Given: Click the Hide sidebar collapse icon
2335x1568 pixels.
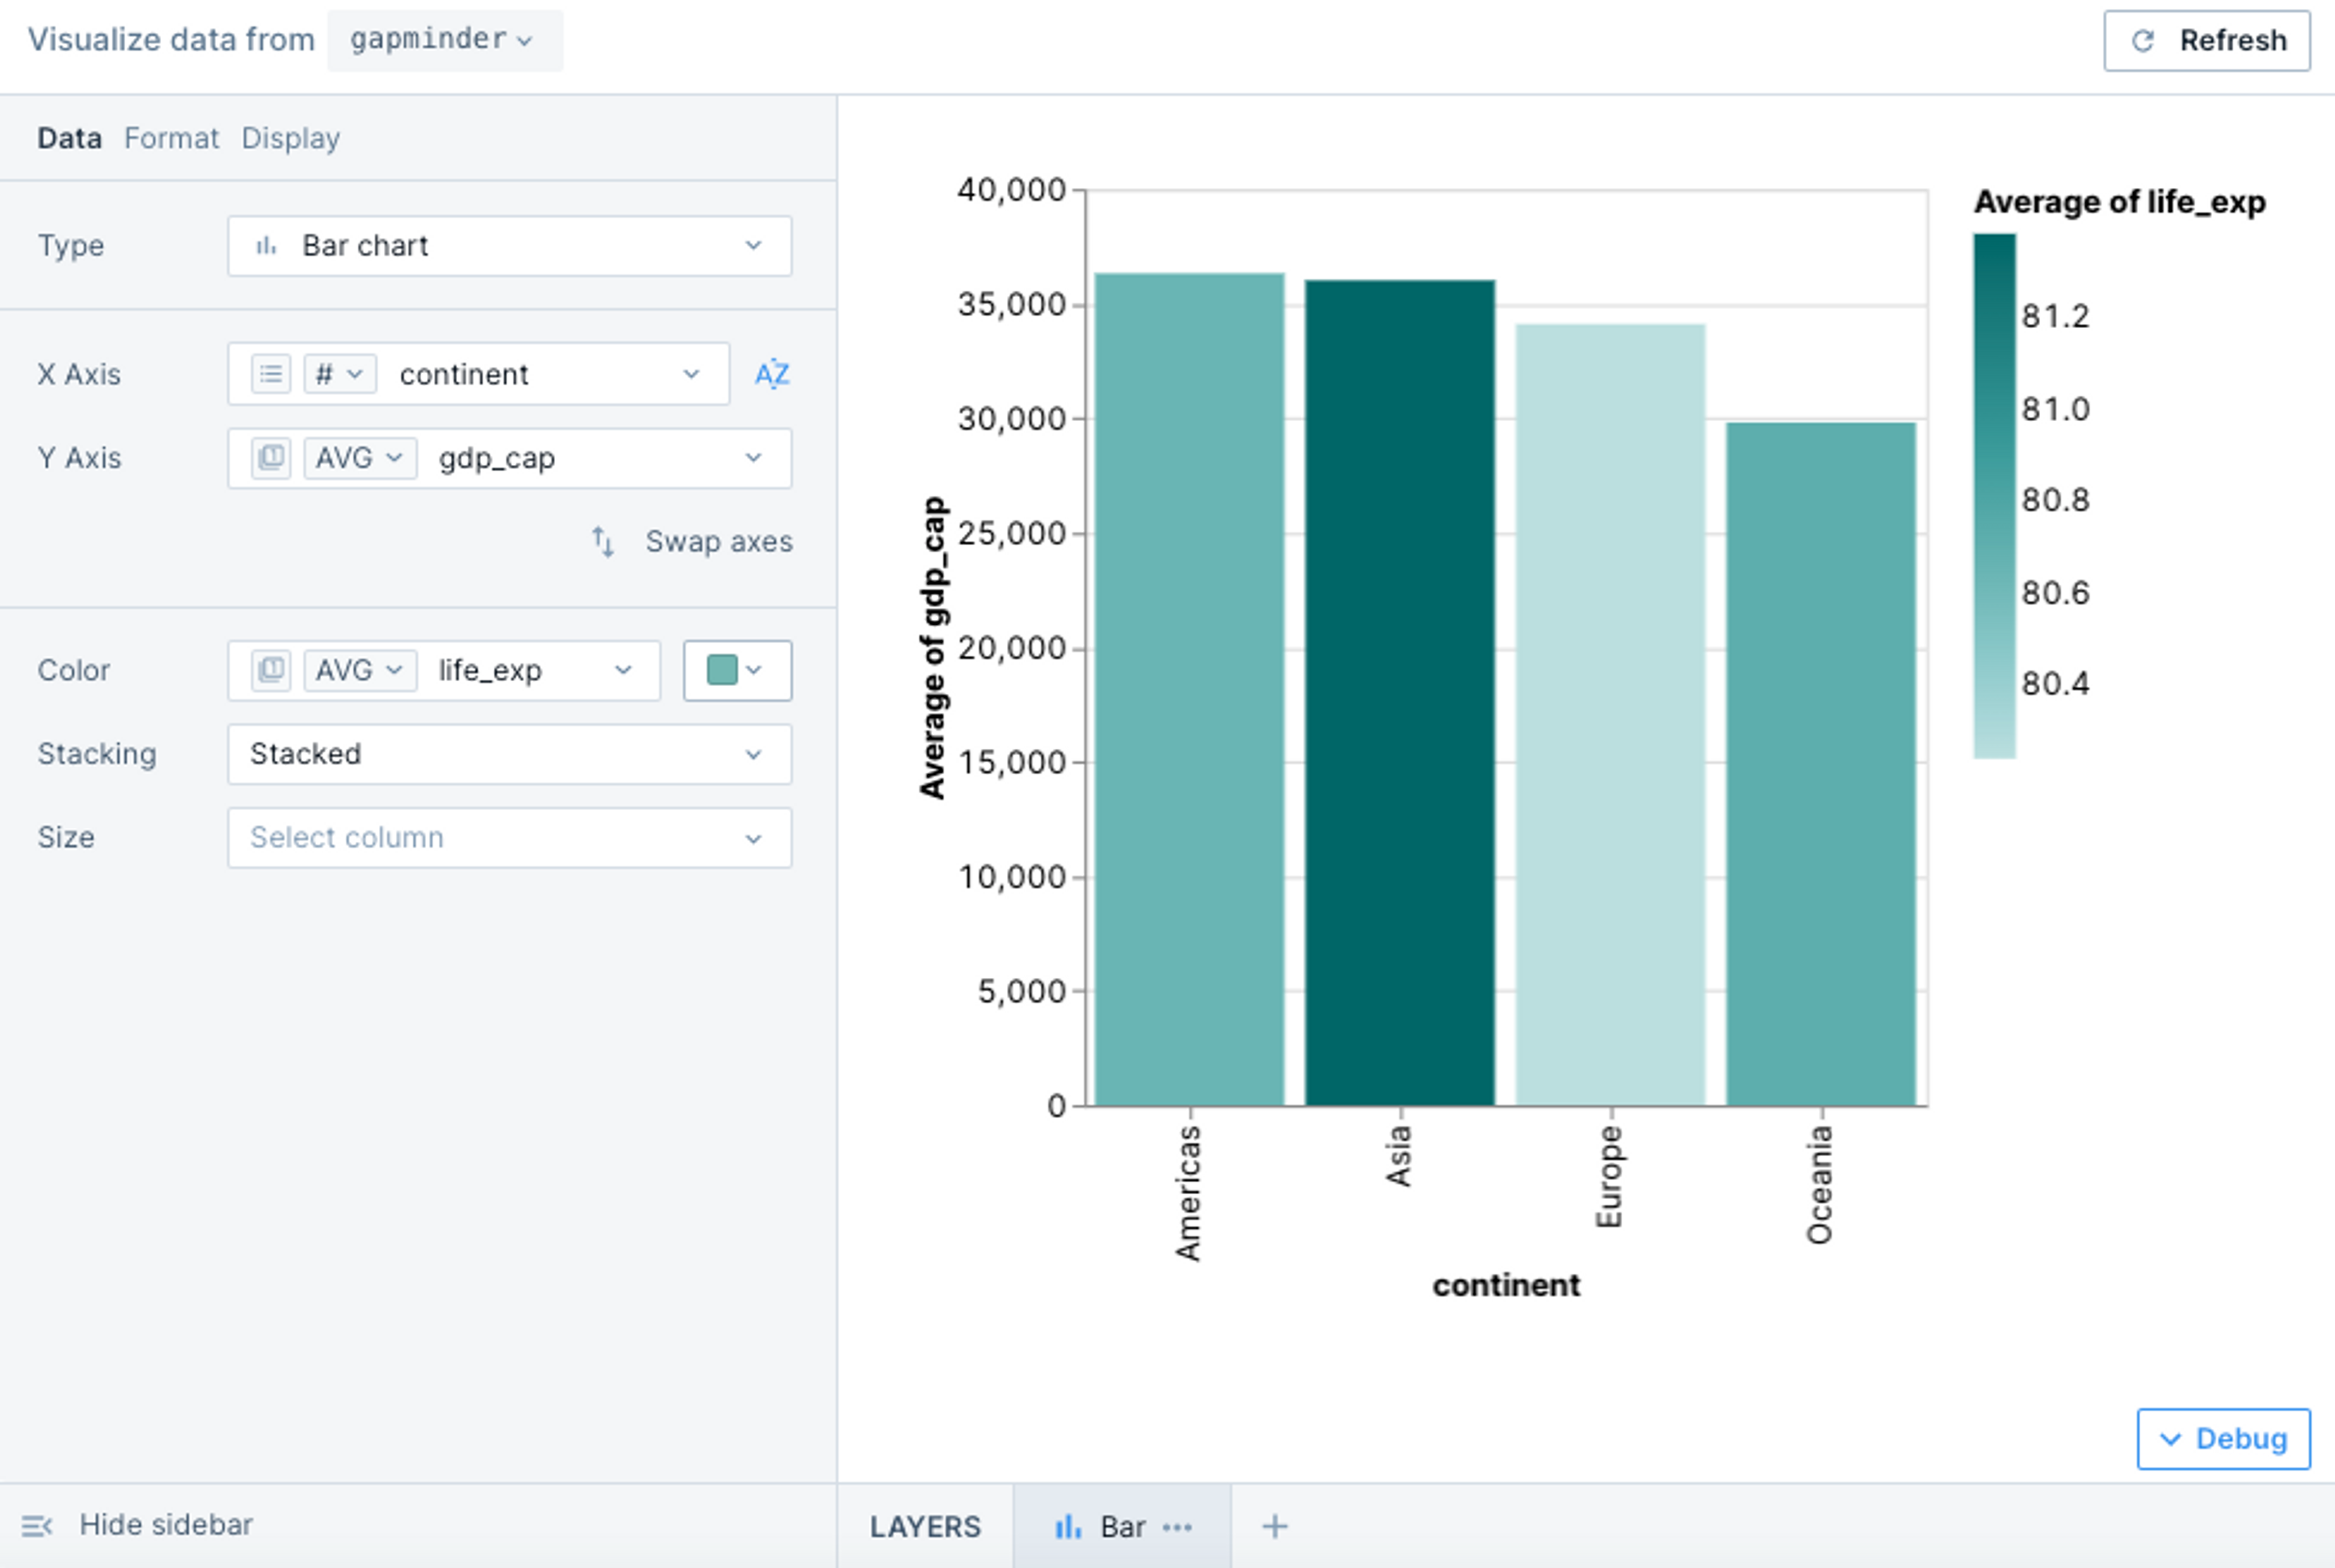Looking at the screenshot, I should (37, 1526).
